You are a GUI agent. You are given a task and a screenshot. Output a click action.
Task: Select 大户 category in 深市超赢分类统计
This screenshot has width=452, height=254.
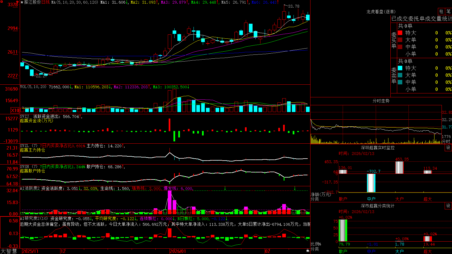point(399,251)
